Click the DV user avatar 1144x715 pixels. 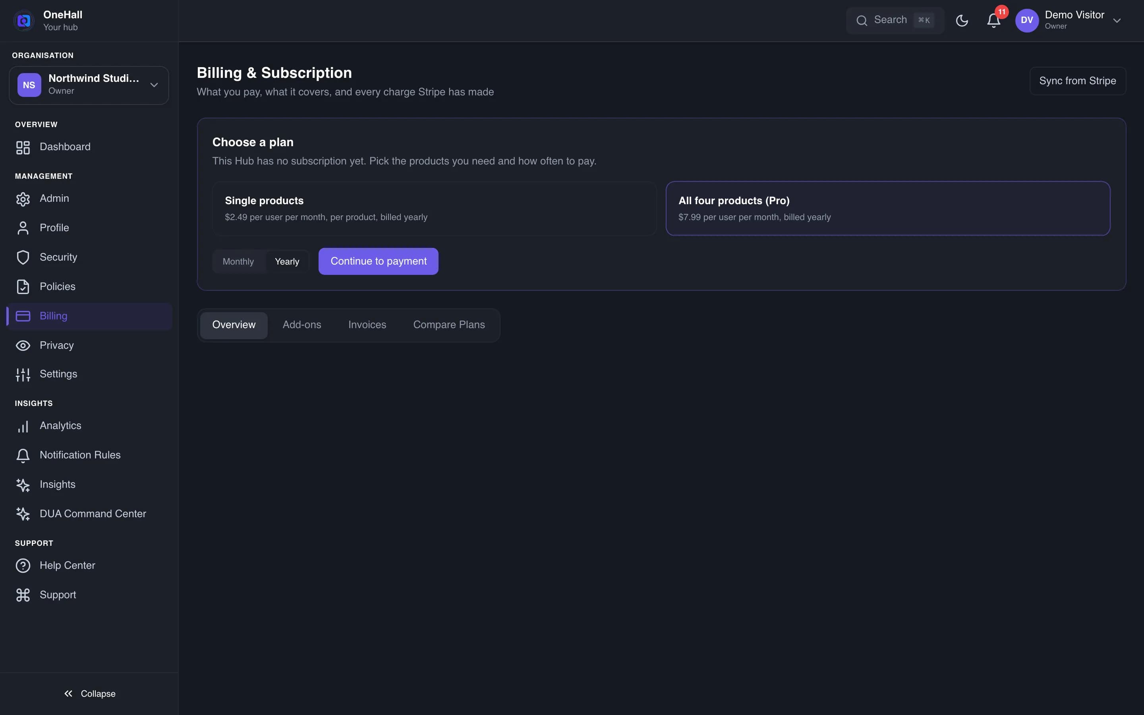click(x=1026, y=20)
